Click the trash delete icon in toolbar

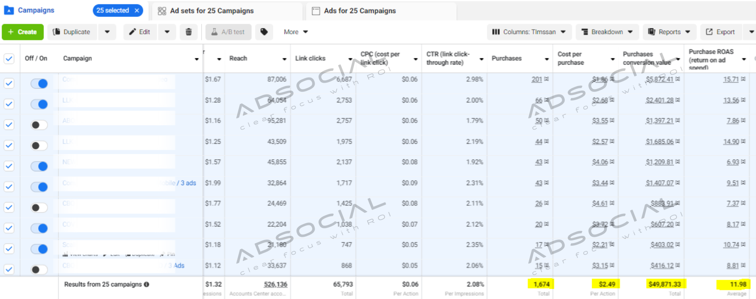[189, 32]
